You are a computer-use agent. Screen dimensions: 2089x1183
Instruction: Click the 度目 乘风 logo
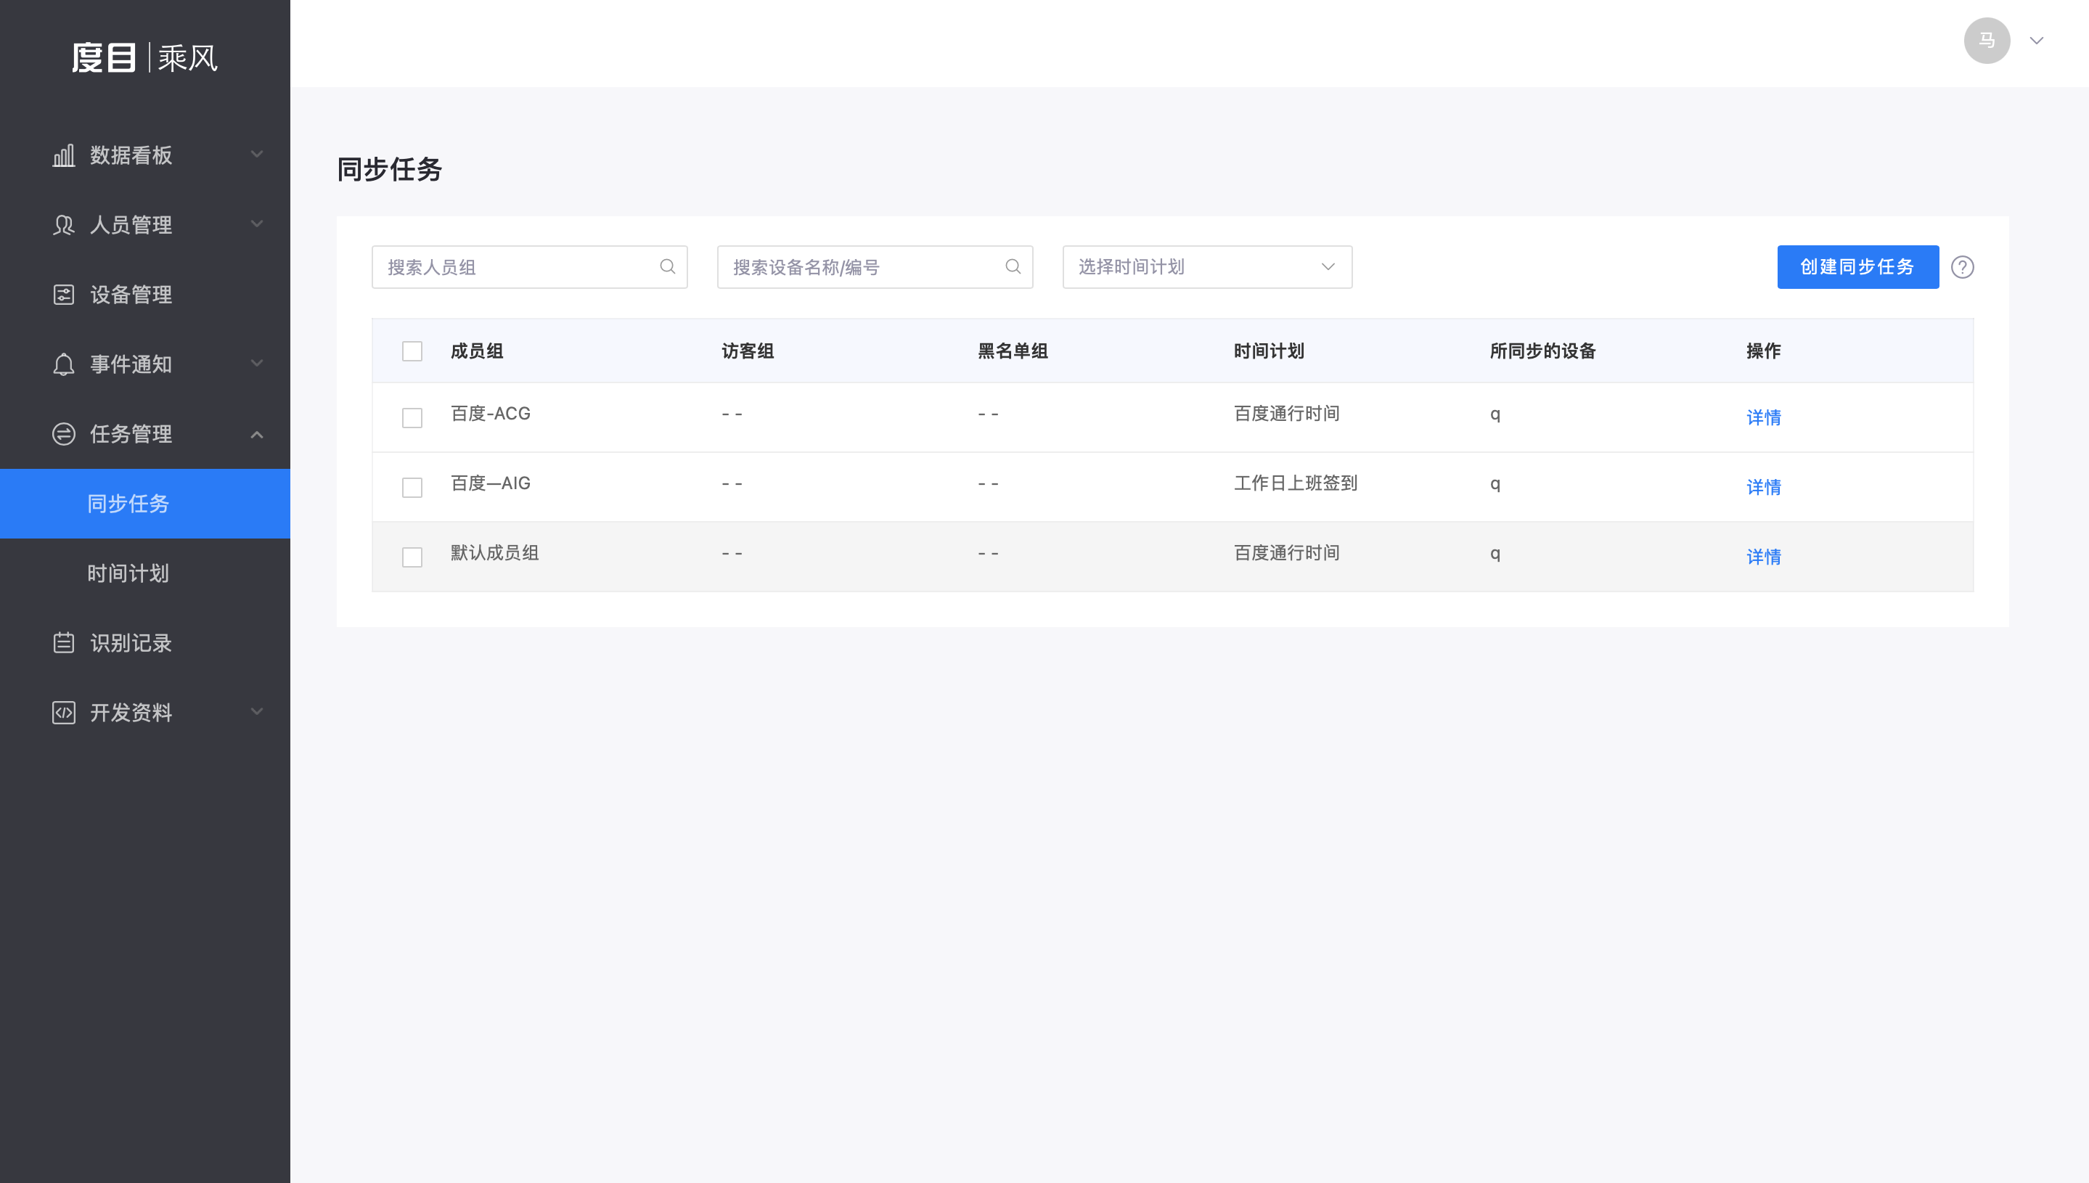pyautogui.click(x=144, y=57)
